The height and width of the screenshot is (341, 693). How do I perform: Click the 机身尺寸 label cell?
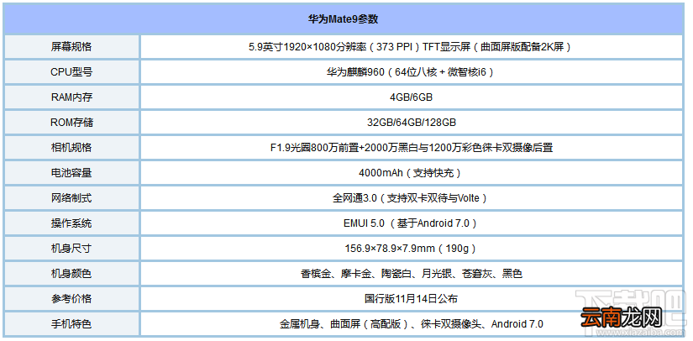[71, 249]
